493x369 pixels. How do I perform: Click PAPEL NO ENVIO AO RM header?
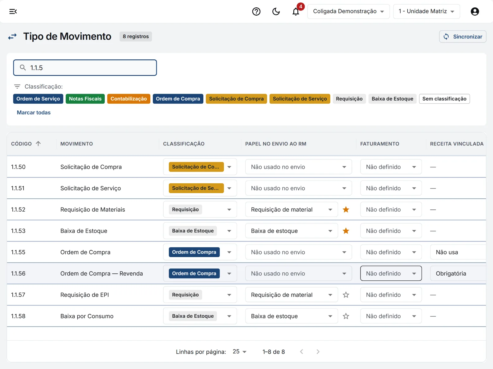[276, 144]
